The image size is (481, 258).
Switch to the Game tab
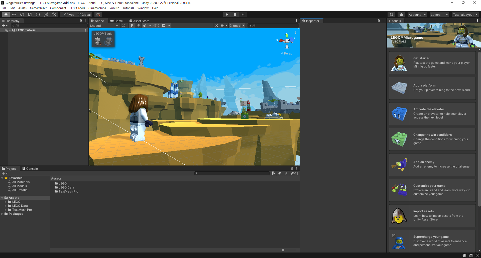(116, 21)
